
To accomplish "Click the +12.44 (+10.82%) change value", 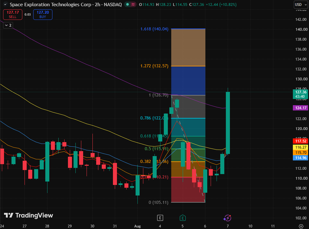I will tap(221, 4).
